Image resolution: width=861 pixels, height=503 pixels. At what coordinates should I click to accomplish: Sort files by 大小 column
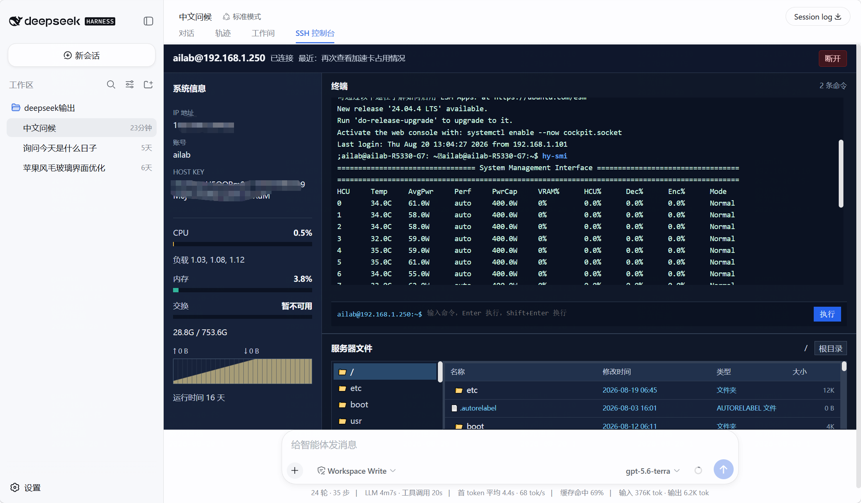pyautogui.click(x=799, y=371)
